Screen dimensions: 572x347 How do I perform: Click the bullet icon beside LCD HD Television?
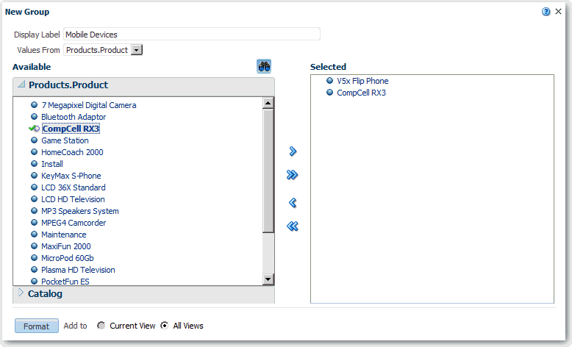pos(35,198)
